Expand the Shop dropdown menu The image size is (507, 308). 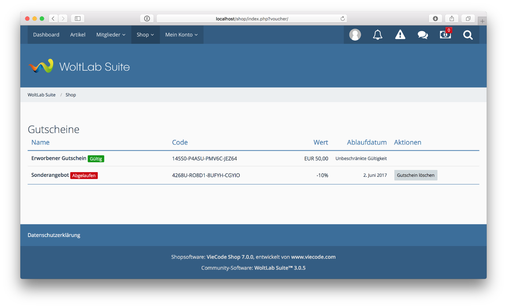point(145,35)
